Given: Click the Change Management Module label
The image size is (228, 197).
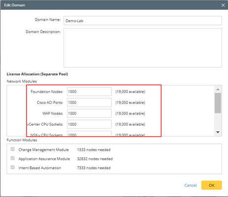Looking at the screenshot, I should 43,150.
